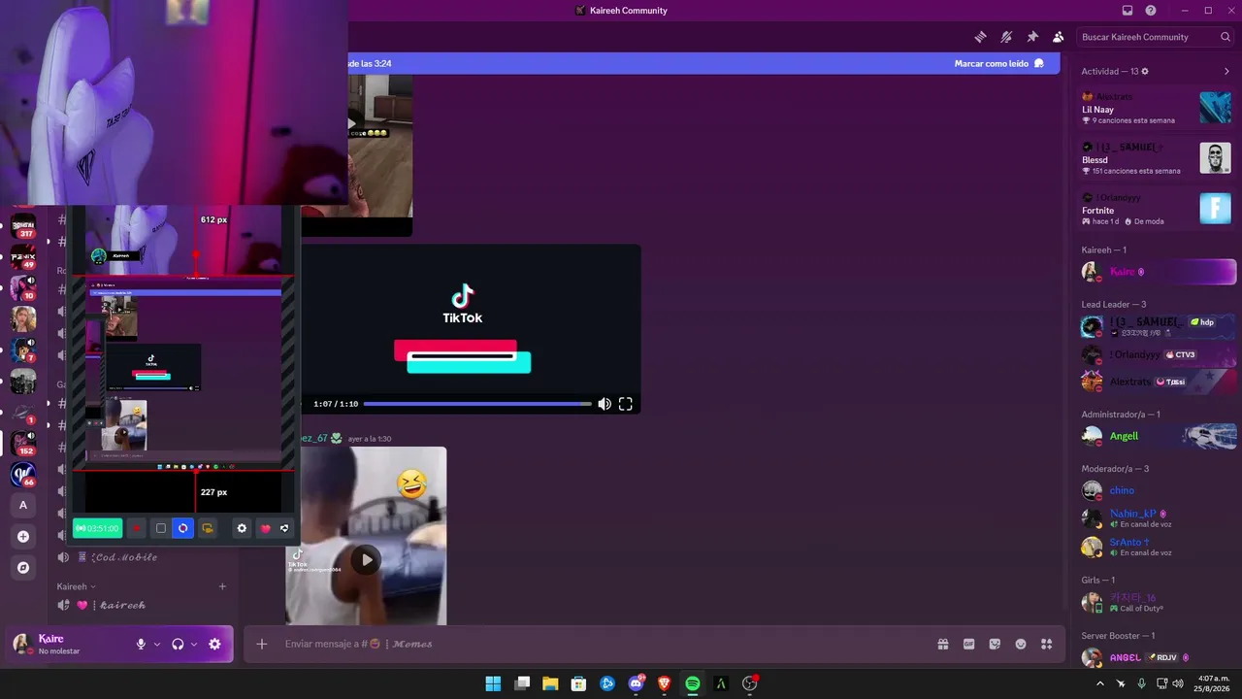Add a server with plus button

23,536
